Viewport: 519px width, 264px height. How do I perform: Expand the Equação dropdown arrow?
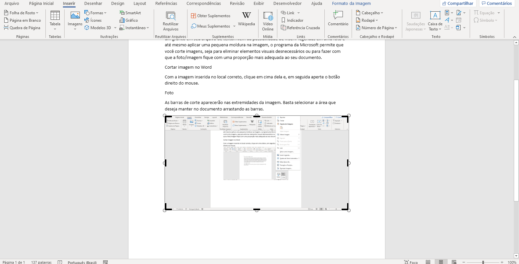click(499, 13)
